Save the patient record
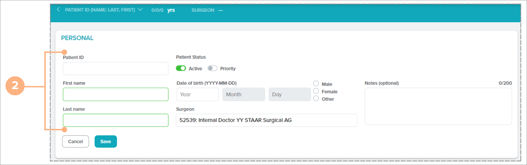 [x=106, y=141]
